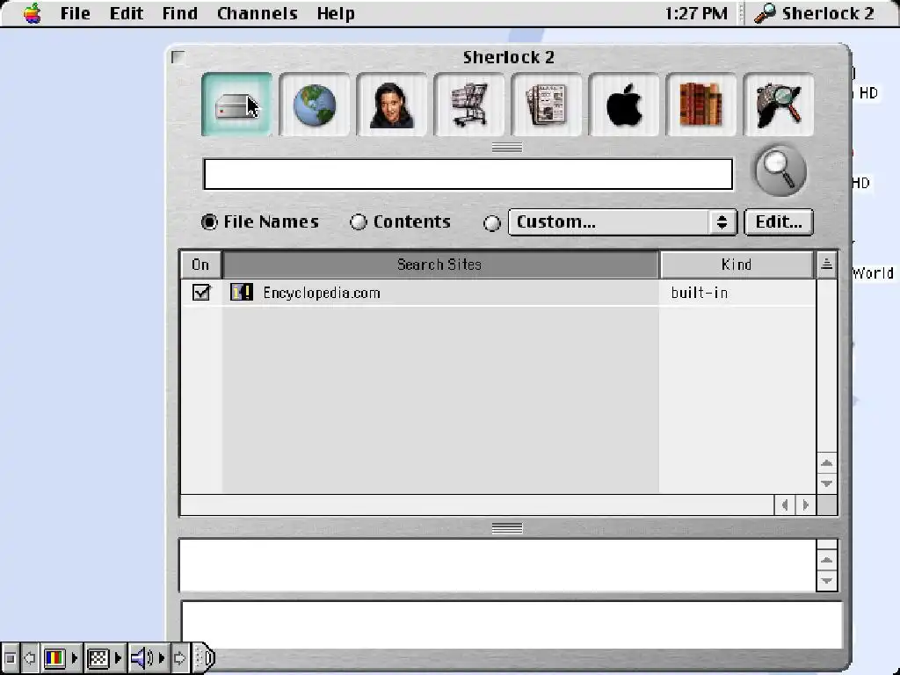Image resolution: width=900 pixels, height=675 pixels.
Task: Start search with the magnifying glass button
Action: [780, 171]
